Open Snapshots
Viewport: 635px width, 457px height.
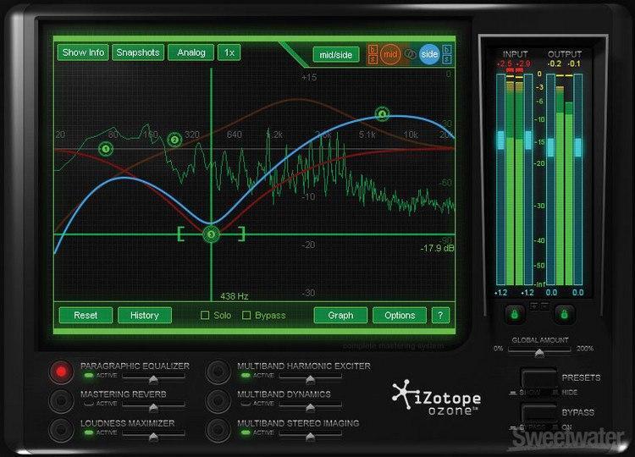click(x=138, y=52)
